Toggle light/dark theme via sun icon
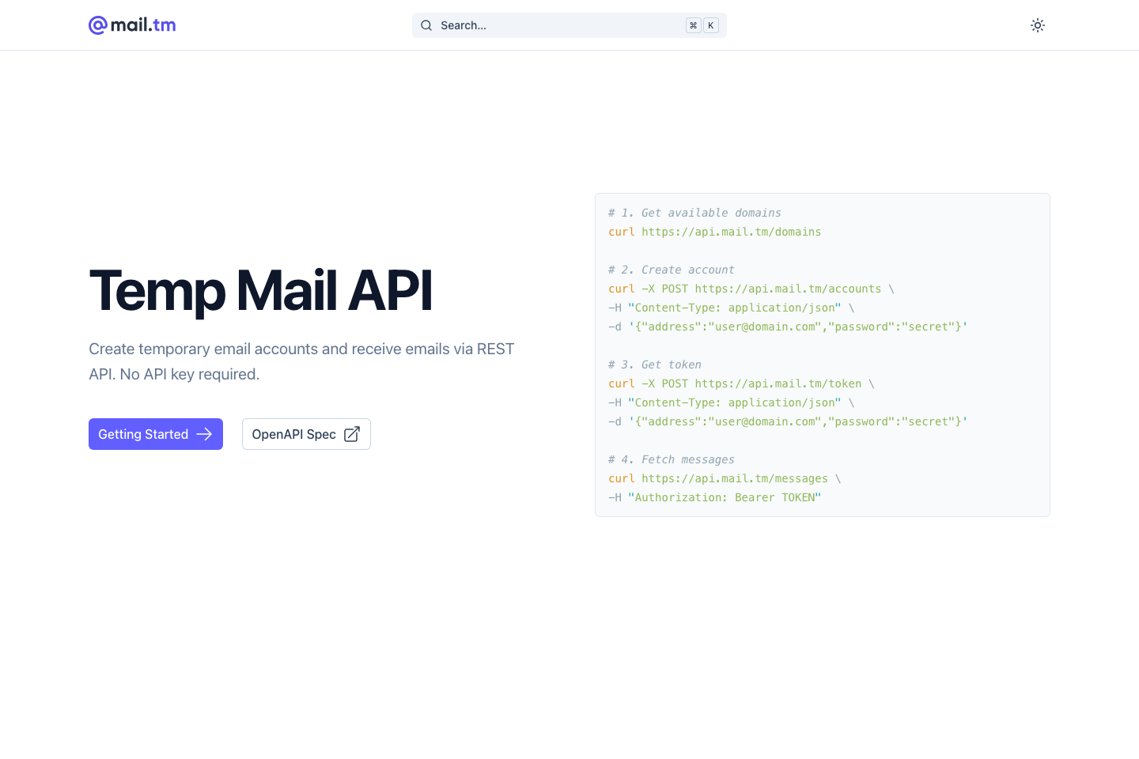1139x759 pixels. (1037, 25)
